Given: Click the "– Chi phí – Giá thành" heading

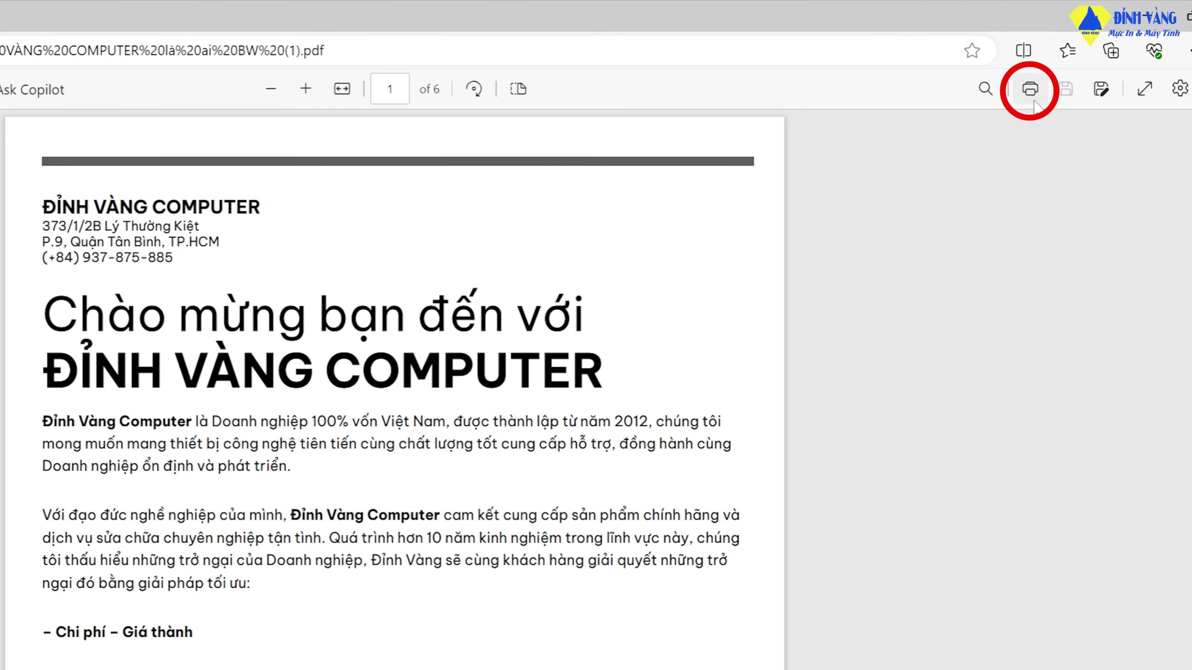Looking at the screenshot, I should 117,632.
